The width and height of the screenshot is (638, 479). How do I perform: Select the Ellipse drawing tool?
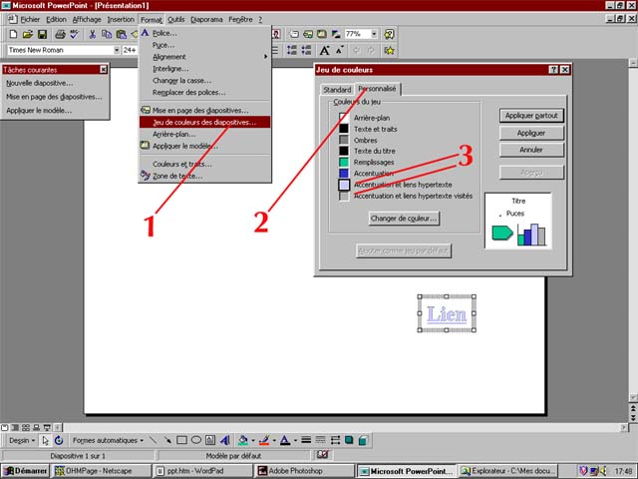(x=197, y=440)
